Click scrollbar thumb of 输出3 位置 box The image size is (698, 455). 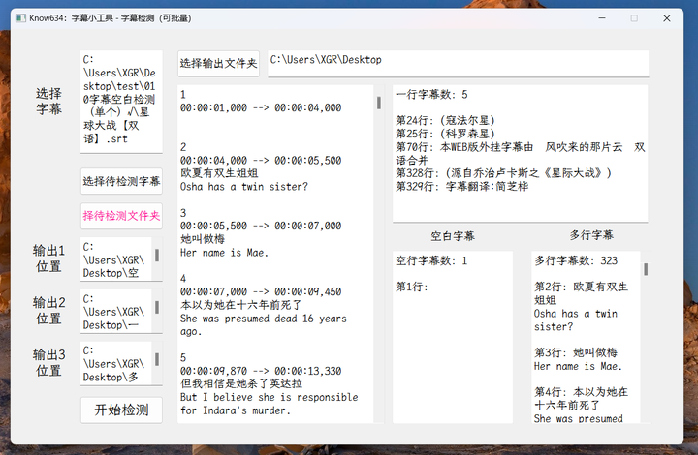(x=157, y=359)
